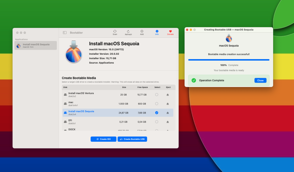Click the 'Bootable media creation successful!' message
Image resolution: width=294 pixels, height=172 pixels.
[229, 54]
